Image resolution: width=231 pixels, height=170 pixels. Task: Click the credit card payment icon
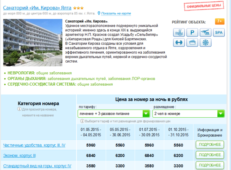click(x=192, y=43)
